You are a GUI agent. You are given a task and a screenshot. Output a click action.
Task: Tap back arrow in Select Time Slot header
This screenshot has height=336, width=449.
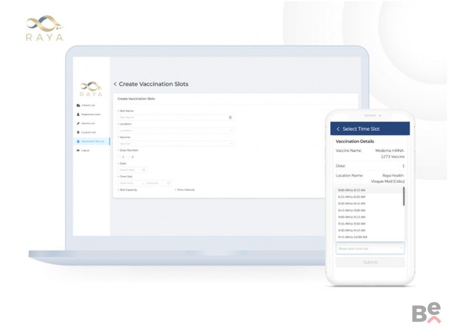point(338,129)
